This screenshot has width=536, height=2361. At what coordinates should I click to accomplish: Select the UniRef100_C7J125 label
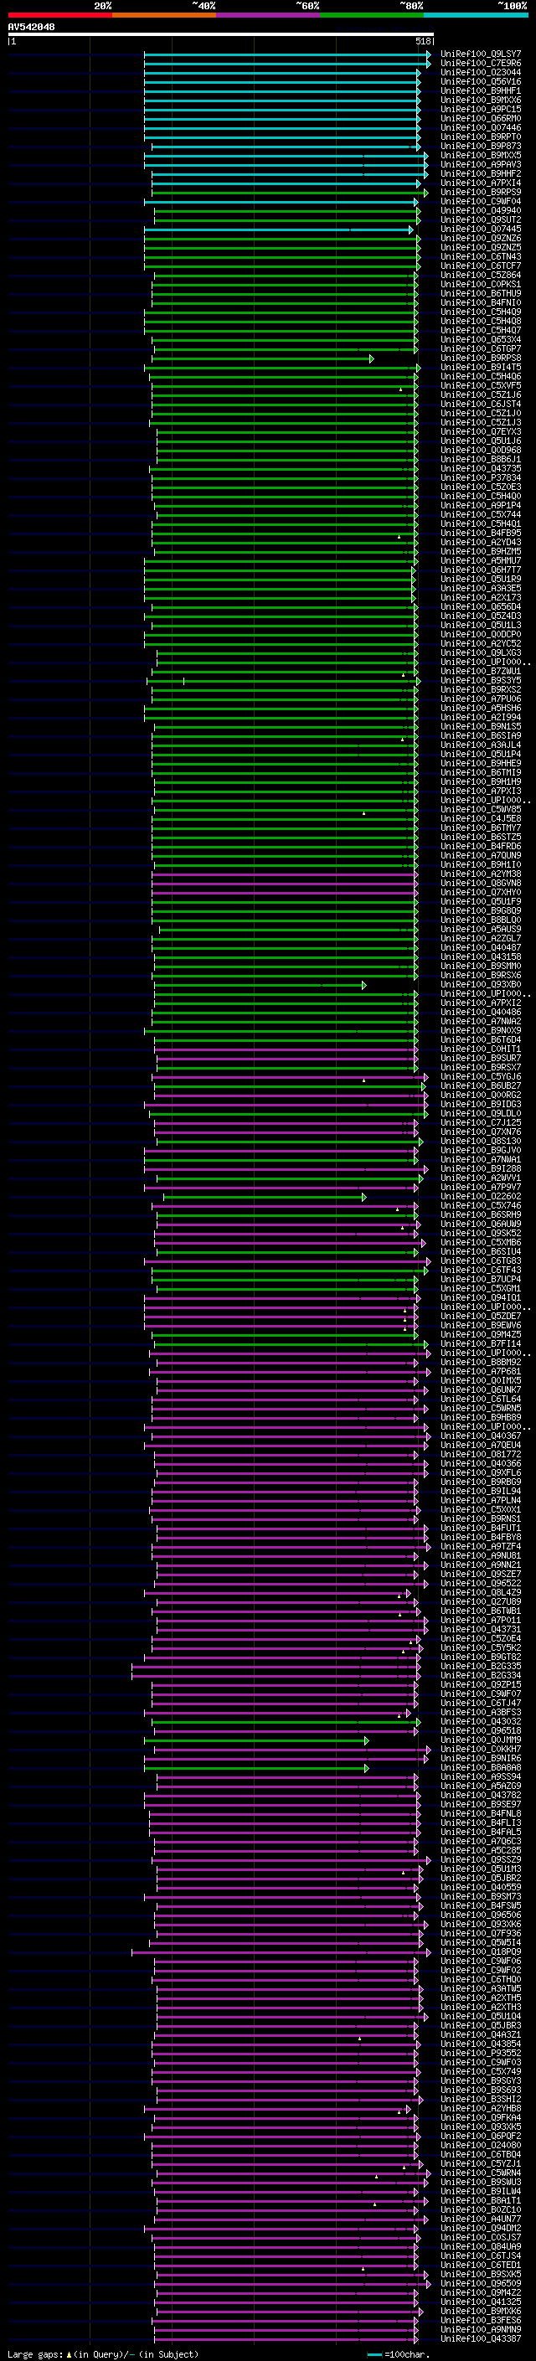point(481,1123)
